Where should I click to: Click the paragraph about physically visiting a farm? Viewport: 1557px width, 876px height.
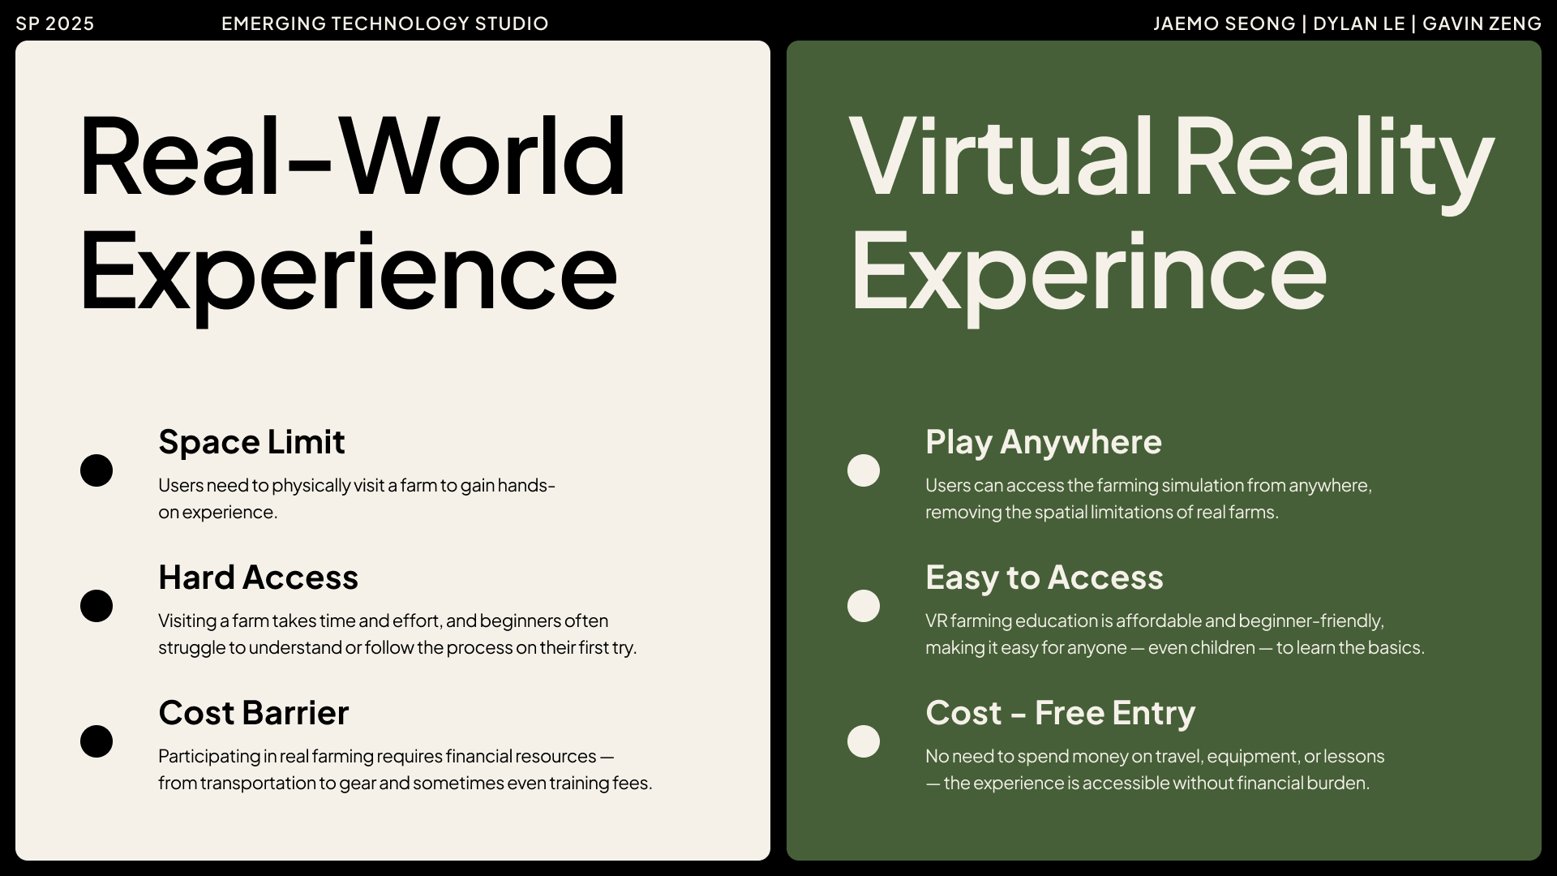coord(356,498)
